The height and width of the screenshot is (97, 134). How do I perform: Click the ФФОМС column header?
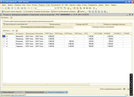[109, 33]
